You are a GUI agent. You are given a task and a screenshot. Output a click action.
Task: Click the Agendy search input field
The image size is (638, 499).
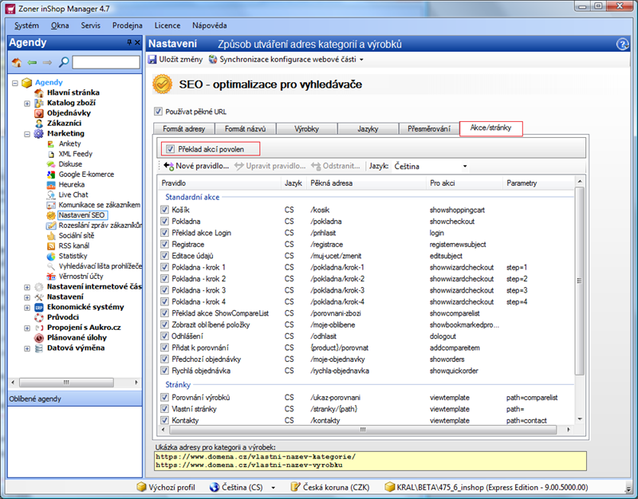[x=106, y=62]
